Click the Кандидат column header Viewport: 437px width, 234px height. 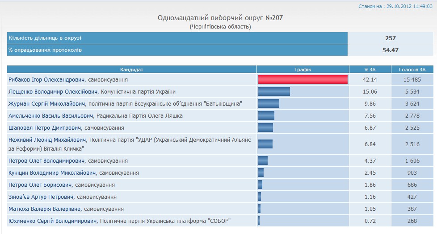pos(132,70)
